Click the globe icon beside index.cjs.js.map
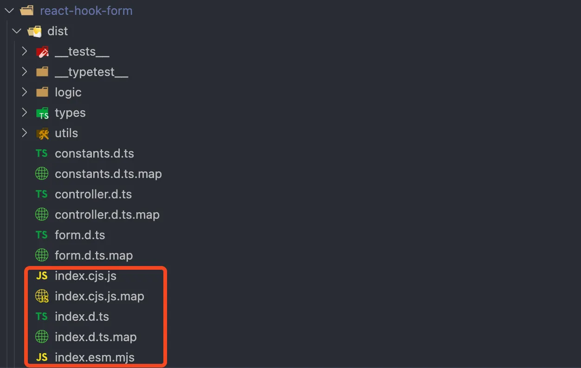 (42, 297)
